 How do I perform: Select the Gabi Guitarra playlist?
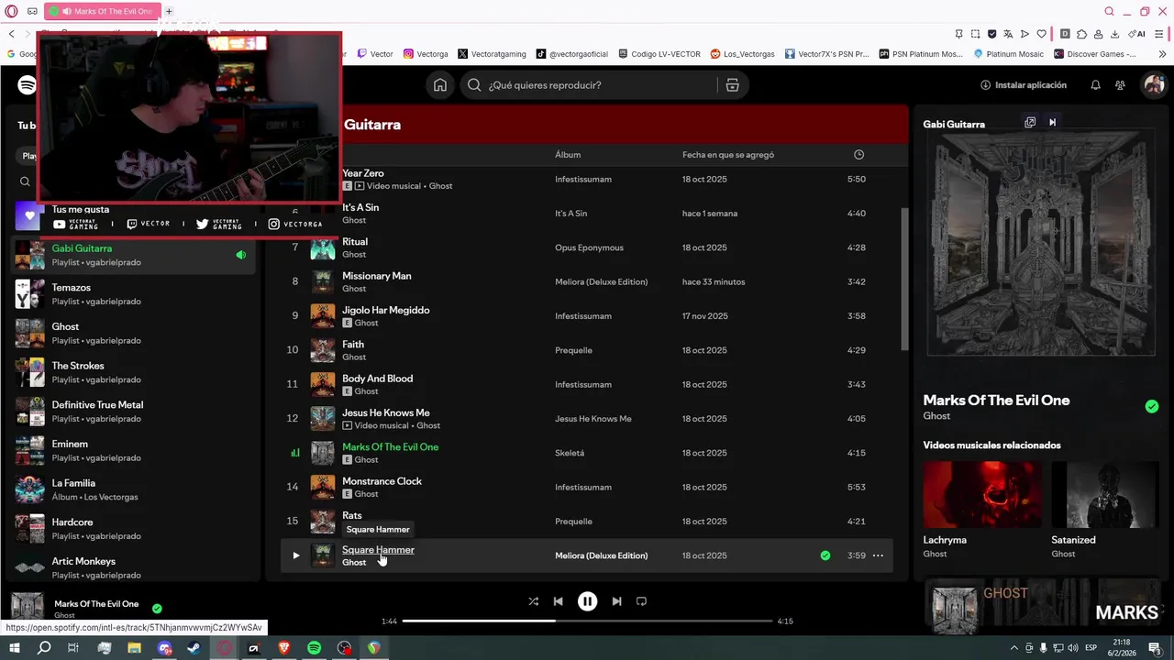click(134, 255)
